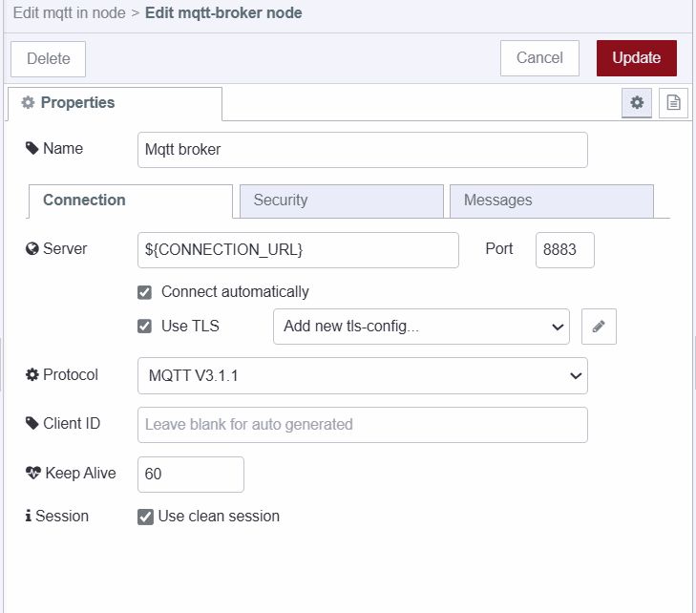Click the Delete button
Screen dimensions: 696x613
[x=49, y=58]
